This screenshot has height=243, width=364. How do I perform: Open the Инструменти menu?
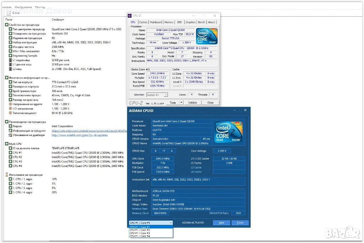coord(23,7)
